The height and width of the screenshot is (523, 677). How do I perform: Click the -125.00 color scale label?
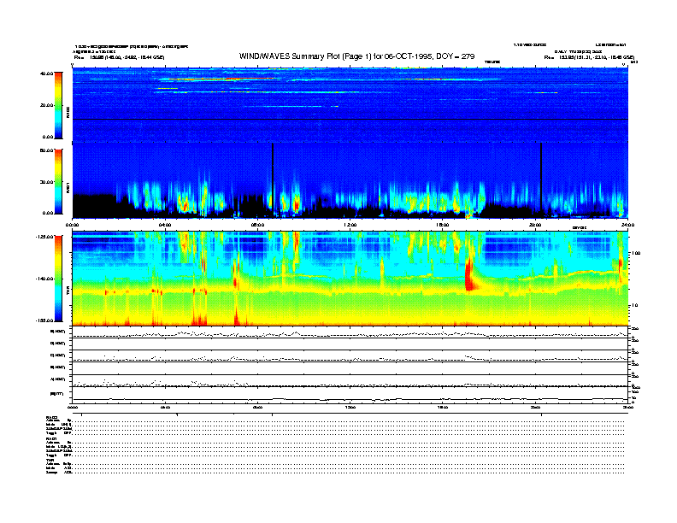coord(44,237)
